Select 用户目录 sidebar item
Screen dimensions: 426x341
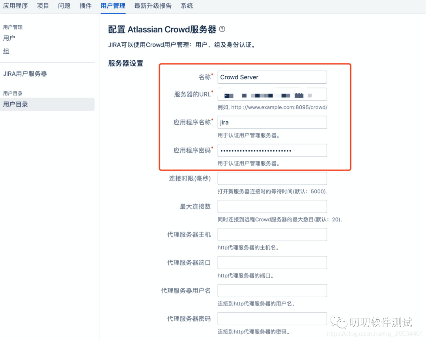pos(47,104)
